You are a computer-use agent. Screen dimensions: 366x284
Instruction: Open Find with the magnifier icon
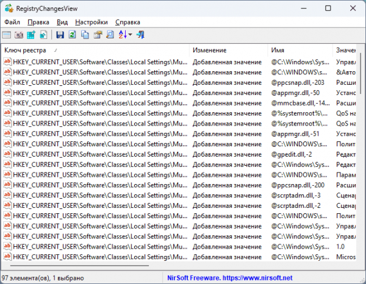pos(110,35)
